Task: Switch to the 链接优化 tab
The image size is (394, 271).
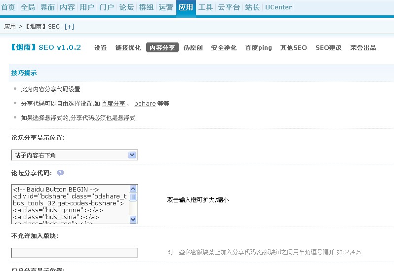Action: 128,48
